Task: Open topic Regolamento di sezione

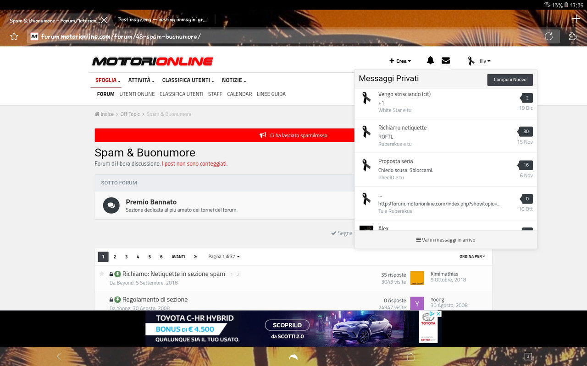Action: pos(155,300)
